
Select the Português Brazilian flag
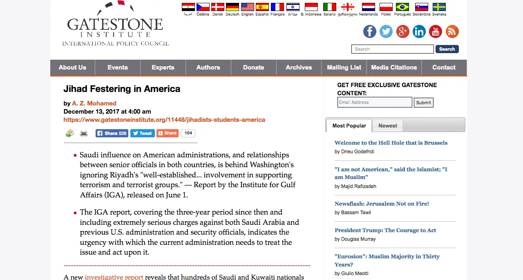click(x=402, y=7)
